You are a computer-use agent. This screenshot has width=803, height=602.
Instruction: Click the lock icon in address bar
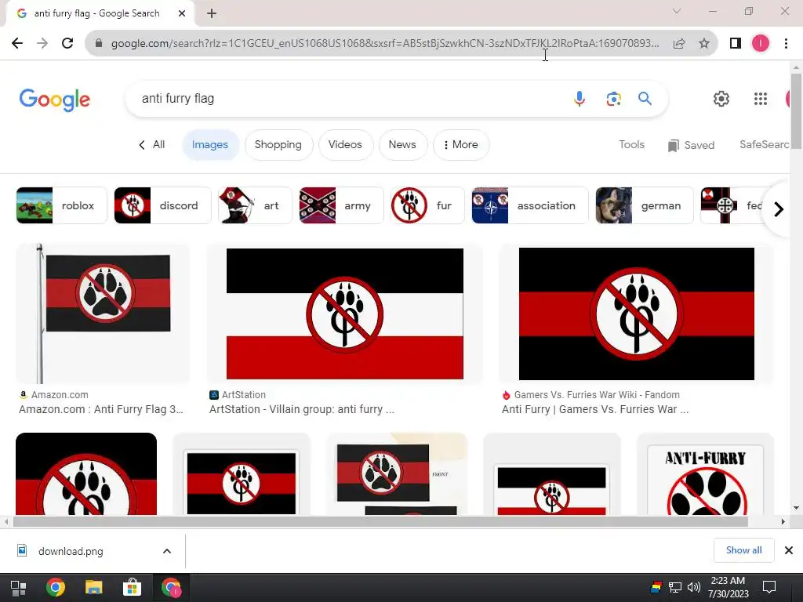[x=99, y=44]
